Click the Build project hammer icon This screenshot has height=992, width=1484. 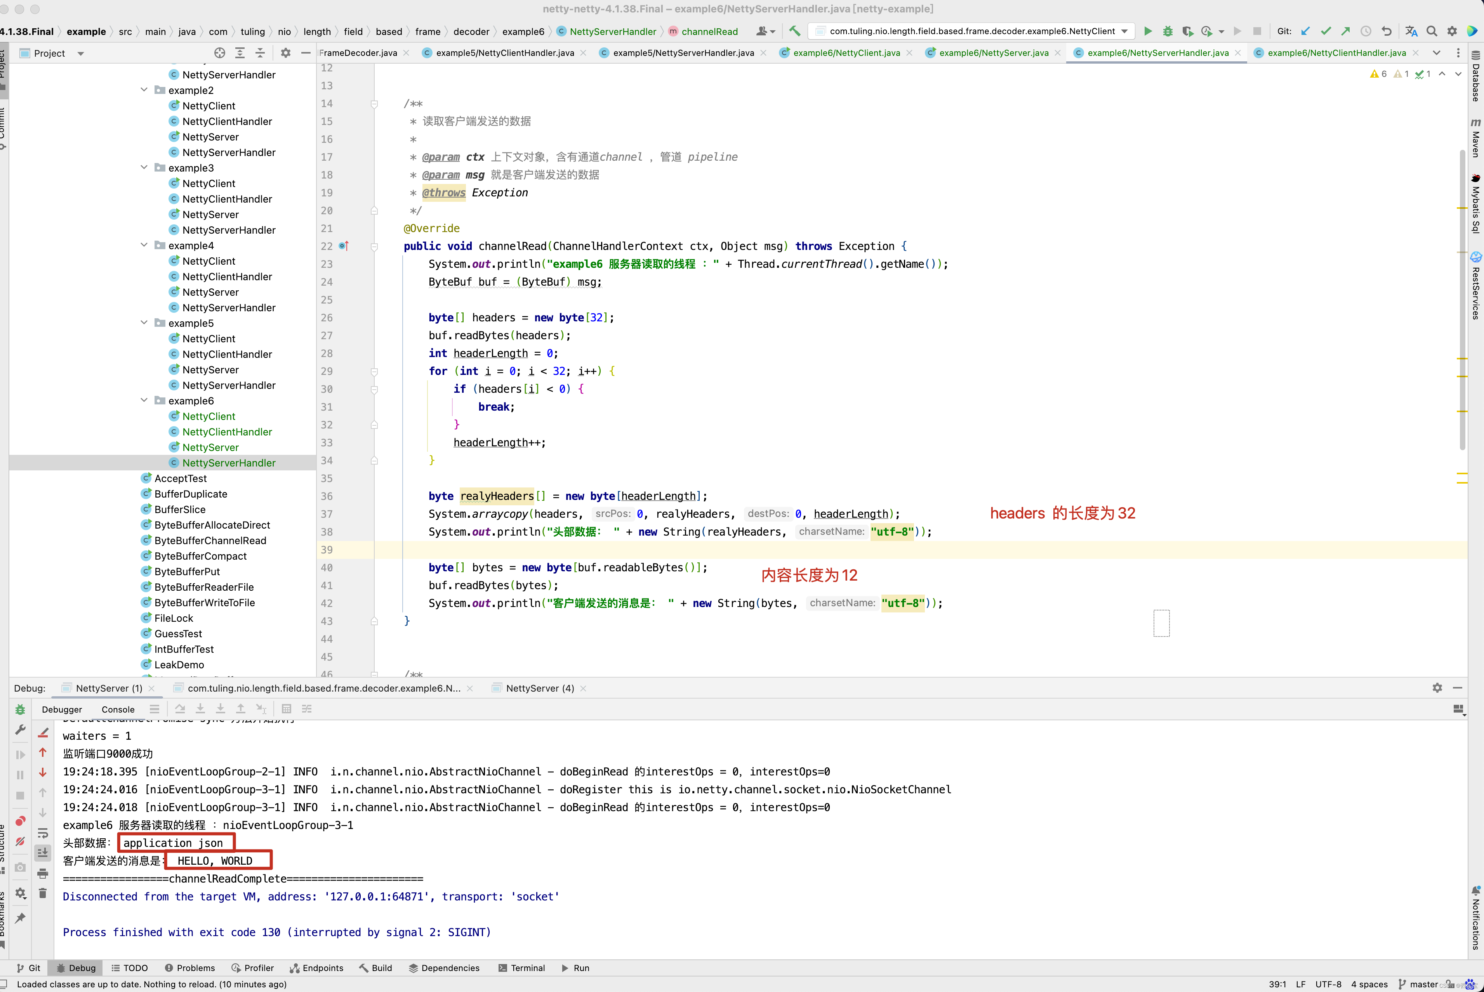[795, 31]
